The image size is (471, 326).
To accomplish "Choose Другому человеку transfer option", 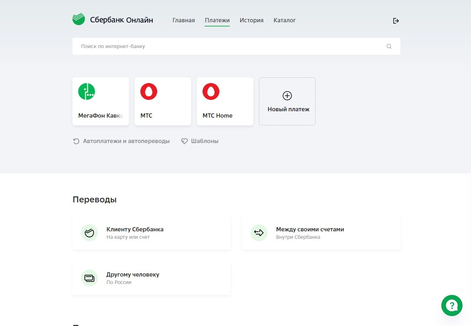I will [152, 278].
